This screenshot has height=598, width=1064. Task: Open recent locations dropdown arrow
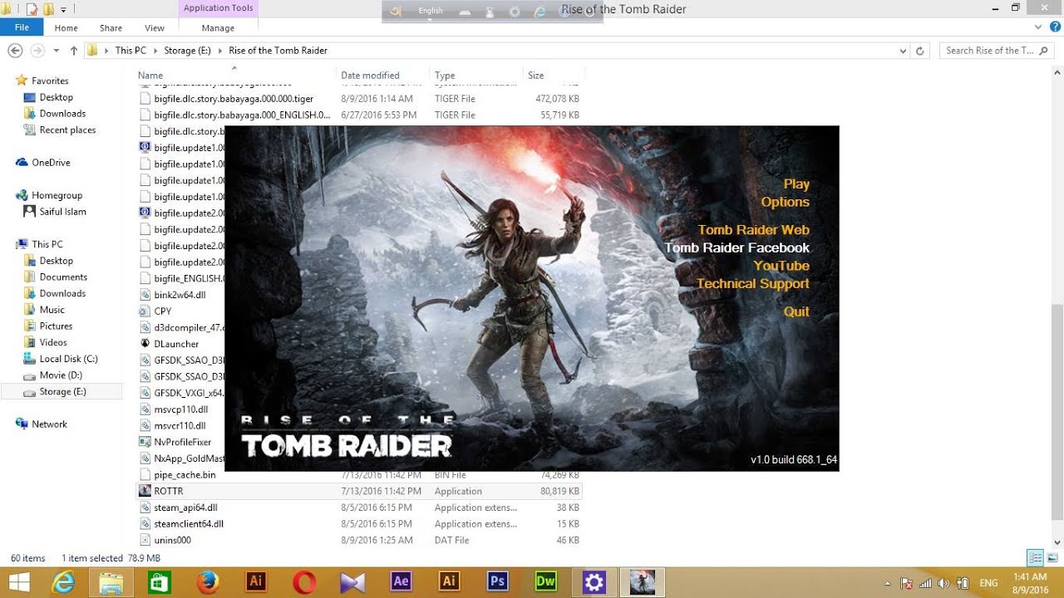pos(57,51)
